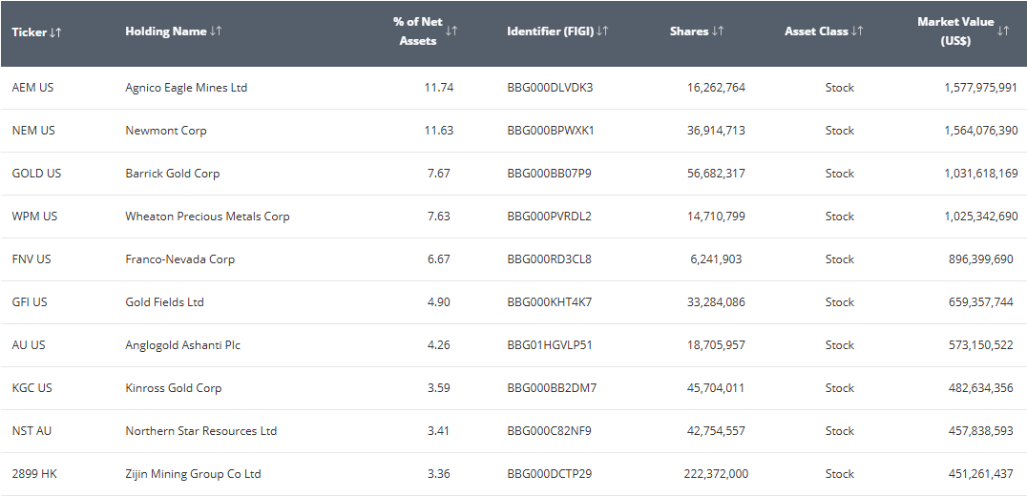The width and height of the screenshot is (1027, 496).
Task: Click net assets value 11.74
Action: coord(439,88)
